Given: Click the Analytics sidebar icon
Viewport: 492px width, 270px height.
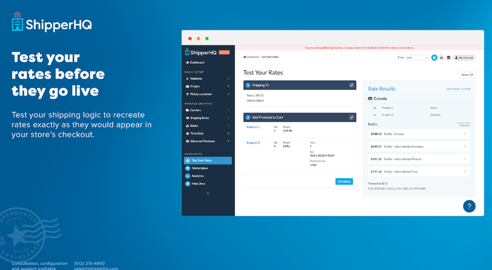Looking at the screenshot, I should 188,176.
